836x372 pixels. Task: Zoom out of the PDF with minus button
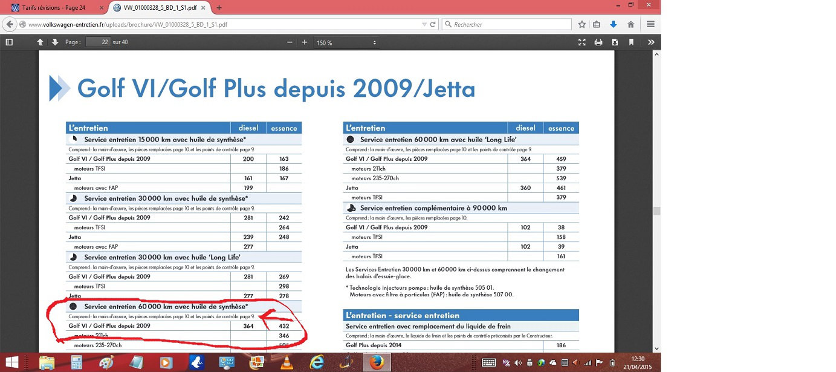click(x=290, y=42)
